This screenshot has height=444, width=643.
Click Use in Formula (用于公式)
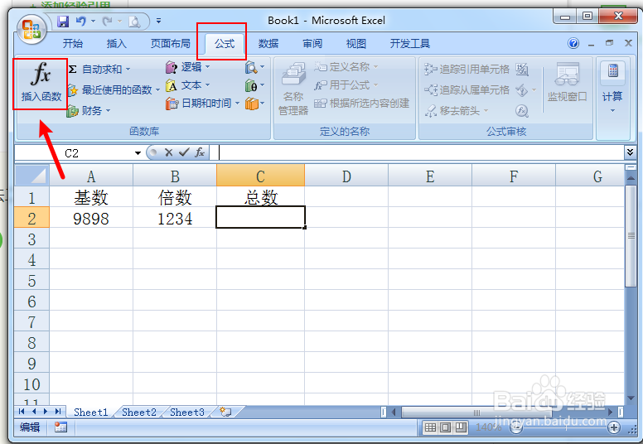point(346,85)
